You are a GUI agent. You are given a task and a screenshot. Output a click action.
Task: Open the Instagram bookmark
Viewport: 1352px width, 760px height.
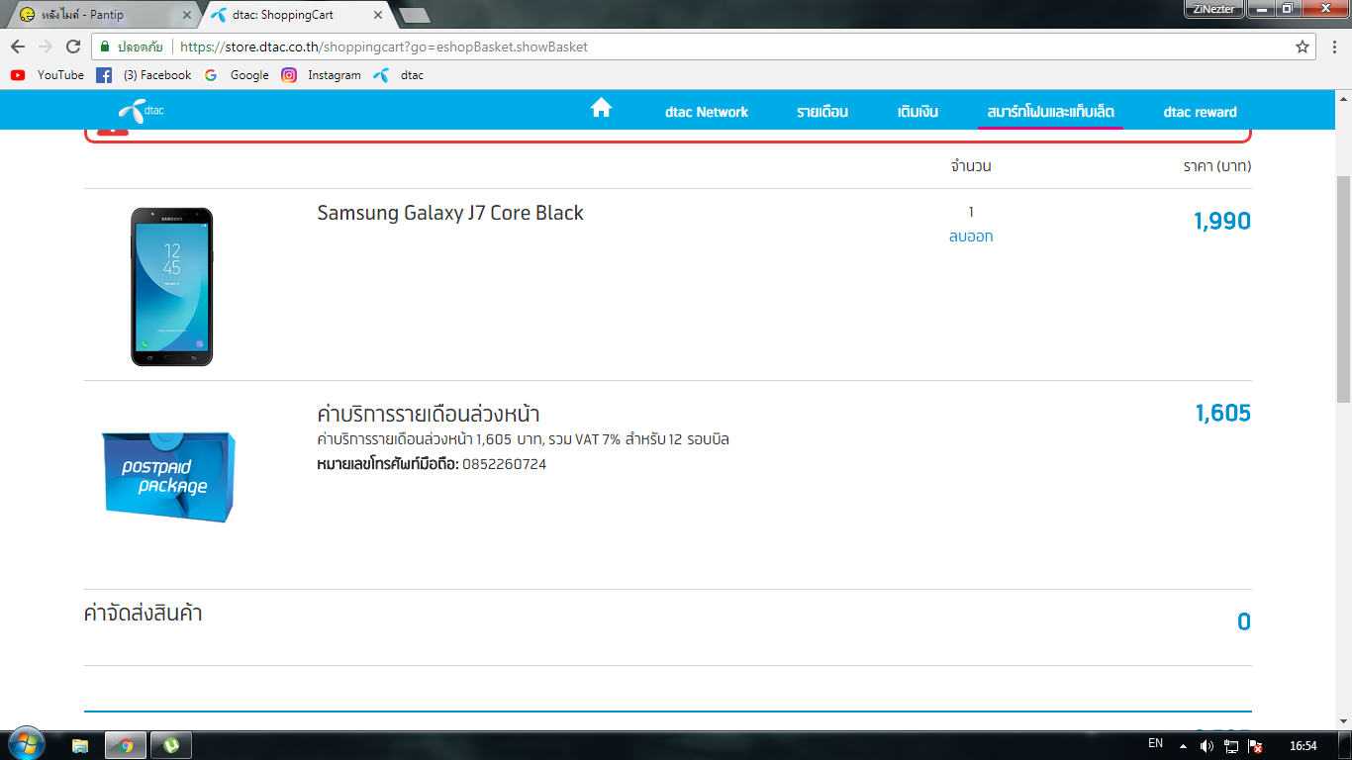tap(321, 75)
